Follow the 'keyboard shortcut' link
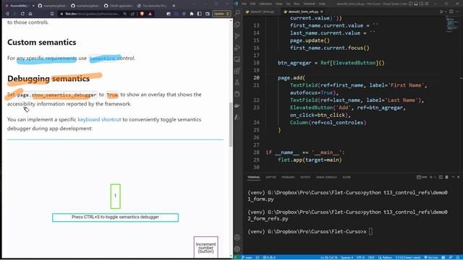Image resolution: width=463 pixels, height=260 pixels. tap(99, 119)
